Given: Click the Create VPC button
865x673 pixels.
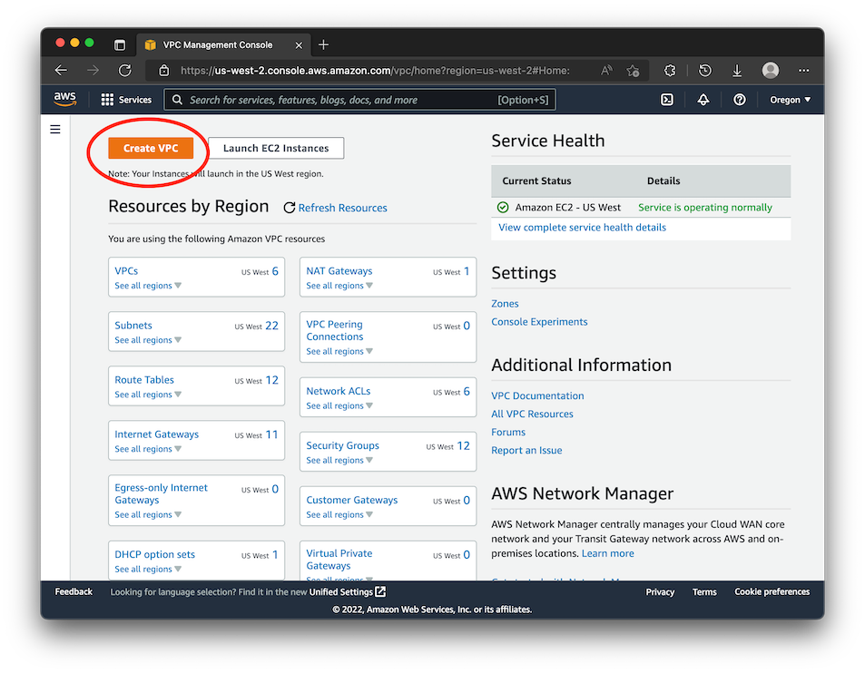Looking at the screenshot, I should click(x=151, y=148).
